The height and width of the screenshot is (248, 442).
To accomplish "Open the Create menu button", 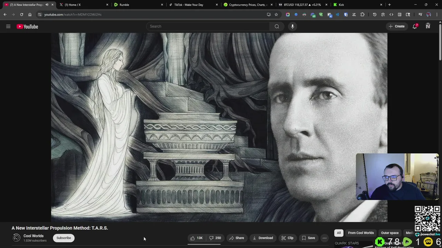I will (x=396, y=26).
